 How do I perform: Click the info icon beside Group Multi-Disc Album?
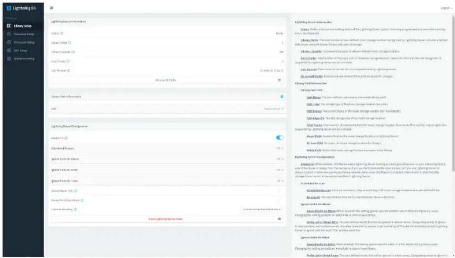tap(83, 200)
